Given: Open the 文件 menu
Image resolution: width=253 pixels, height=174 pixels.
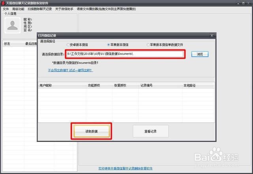Looking at the screenshot, I should [x=6, y=9].
